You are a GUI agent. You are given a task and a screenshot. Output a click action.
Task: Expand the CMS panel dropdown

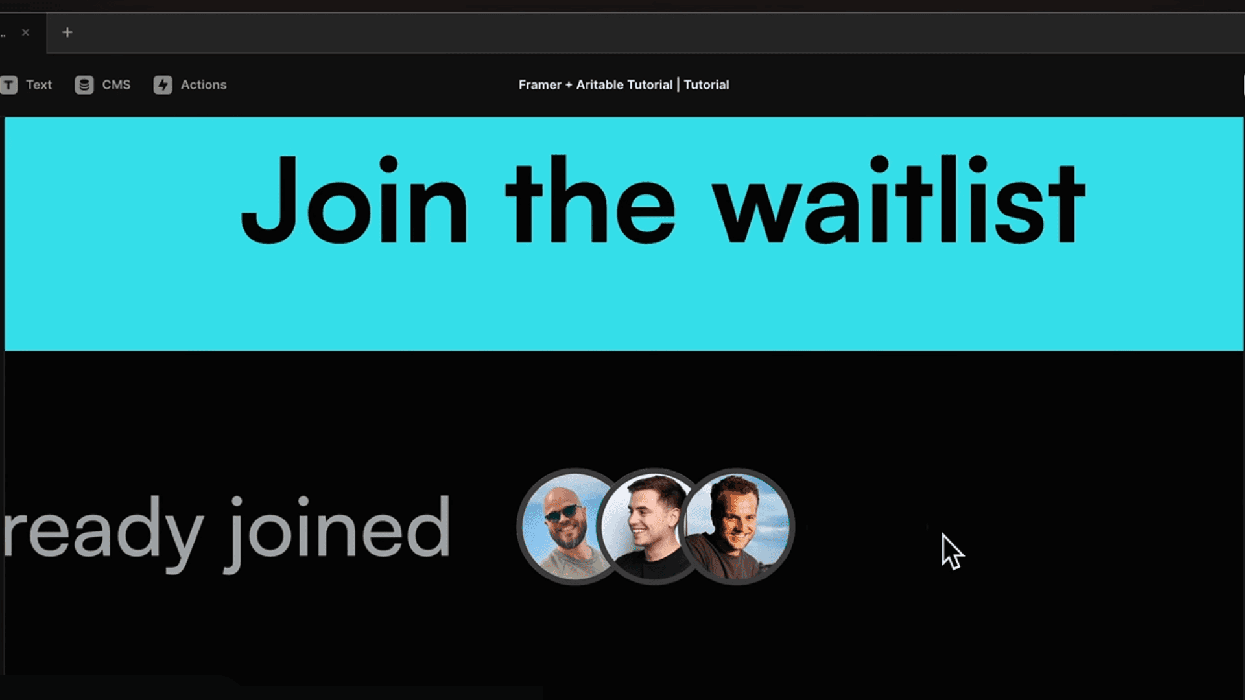(x=102, y=85)
